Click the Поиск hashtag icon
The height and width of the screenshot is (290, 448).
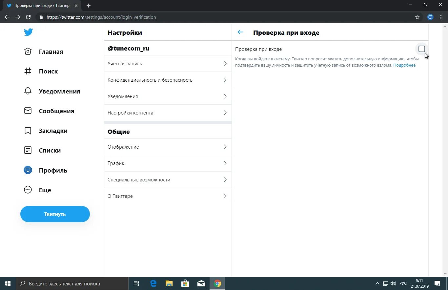coord(28,71)
